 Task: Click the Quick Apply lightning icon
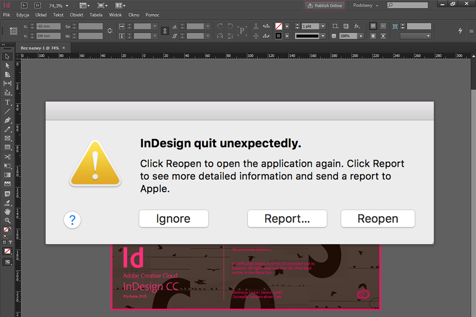tap(460, 31)
